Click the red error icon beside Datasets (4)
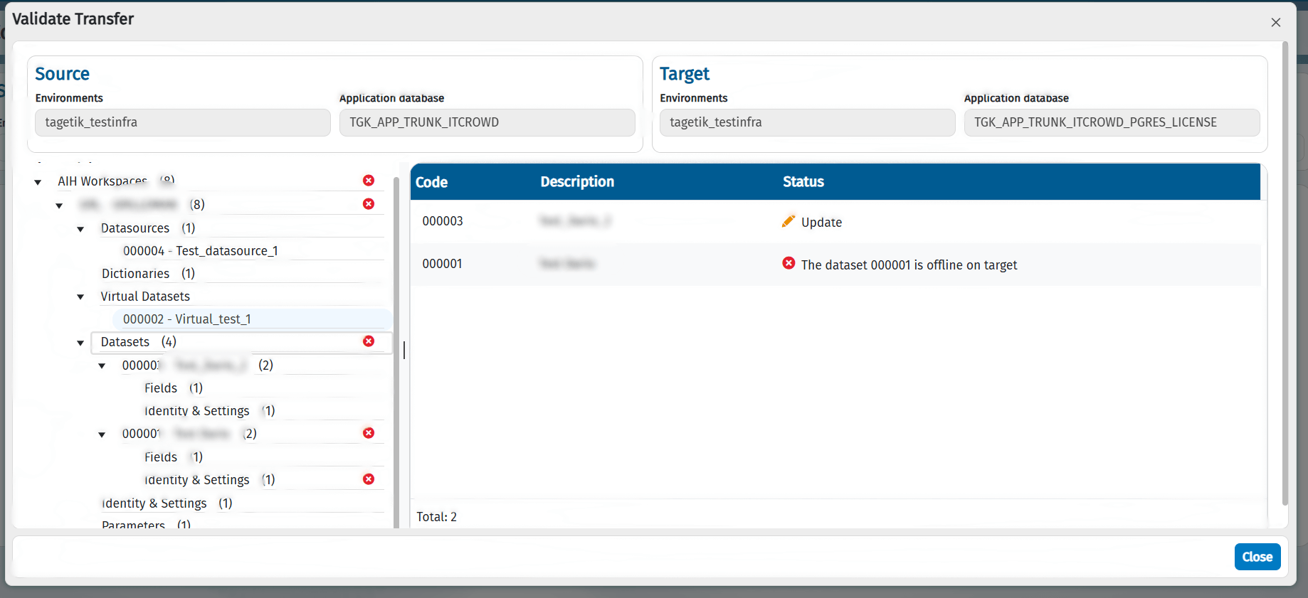Image resolution: width=1308 pixels, height=598 pixels. pyautogui.click(x=369, y=341)
